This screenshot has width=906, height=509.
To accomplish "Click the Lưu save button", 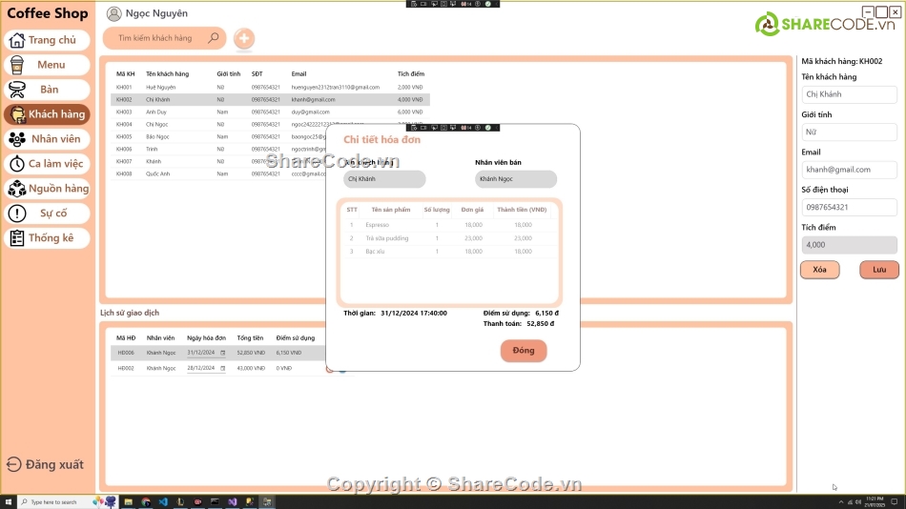I will [x=879, y=270].
